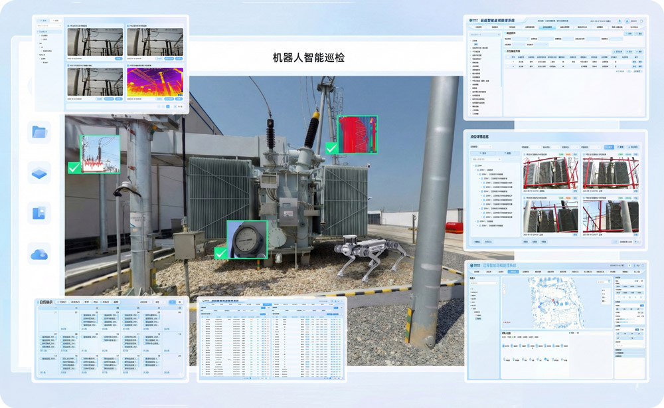
Task: Click the document file icon in left sidebar
Action: tap(40, 213)
